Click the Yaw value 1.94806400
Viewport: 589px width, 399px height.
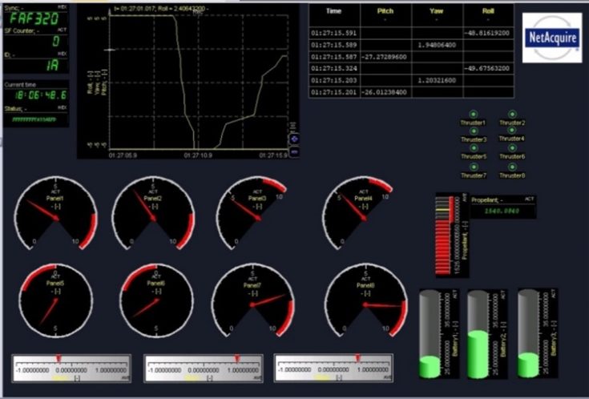437,45
